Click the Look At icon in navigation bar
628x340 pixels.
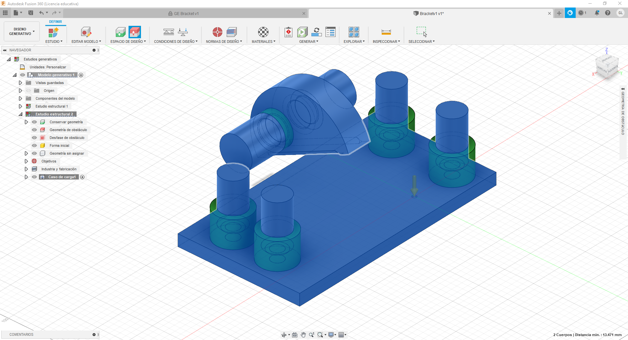(x=295, y=334)
